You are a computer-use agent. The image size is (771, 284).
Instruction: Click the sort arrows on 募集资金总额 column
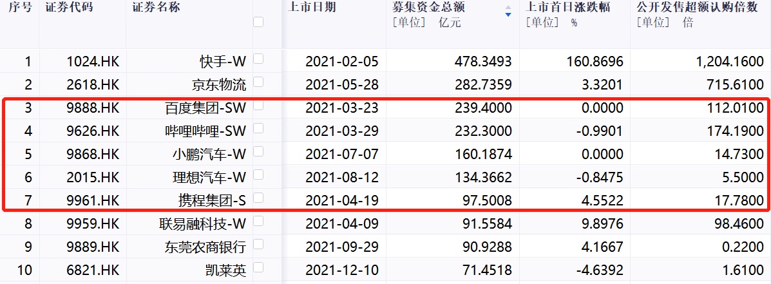(508, 11)
